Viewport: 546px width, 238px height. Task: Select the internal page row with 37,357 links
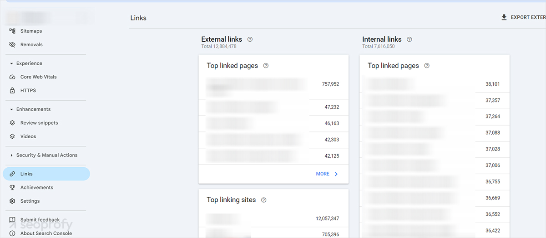(x=435, y=101)
